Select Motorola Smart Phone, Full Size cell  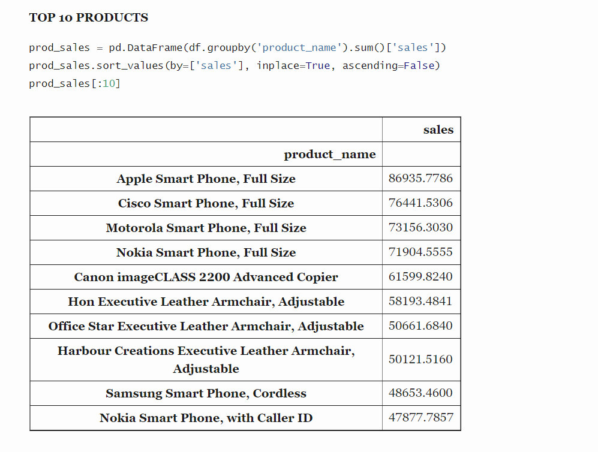[206, 228]
